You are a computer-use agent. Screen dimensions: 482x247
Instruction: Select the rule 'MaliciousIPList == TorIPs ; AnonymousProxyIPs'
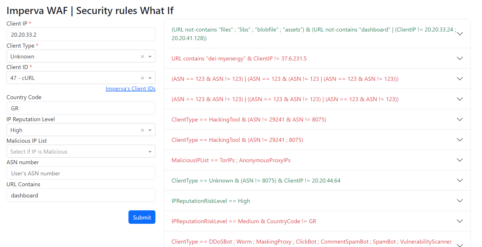(x=231, y=160)
